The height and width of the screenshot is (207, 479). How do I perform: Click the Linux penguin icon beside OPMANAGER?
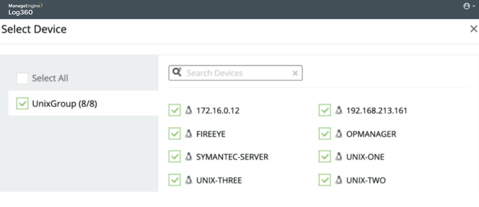tap(338, 134)
